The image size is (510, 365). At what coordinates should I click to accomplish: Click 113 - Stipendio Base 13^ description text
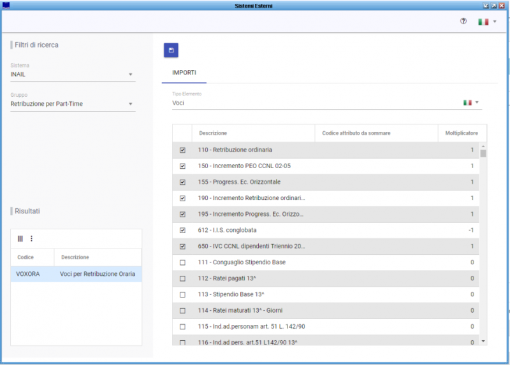point(231,294)
